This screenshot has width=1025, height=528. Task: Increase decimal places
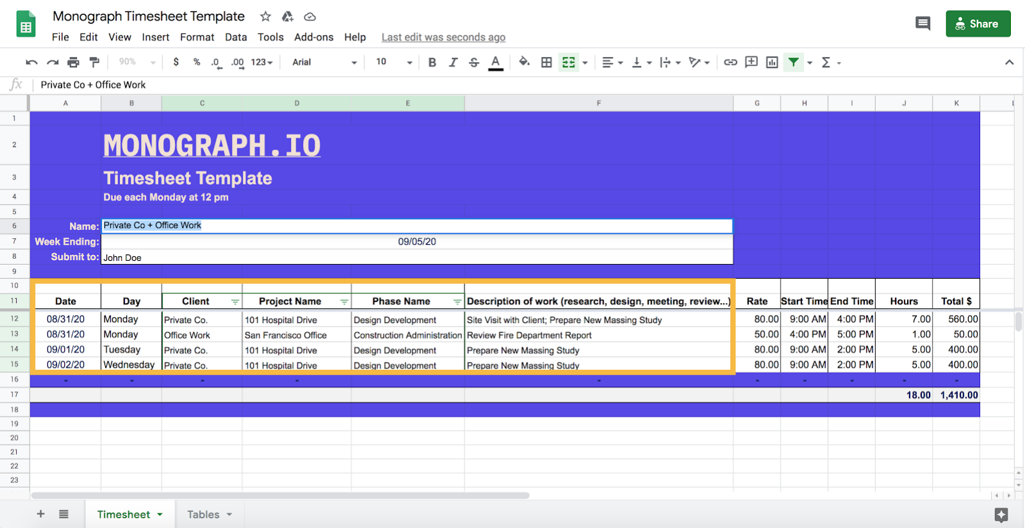tap(238, 63)
